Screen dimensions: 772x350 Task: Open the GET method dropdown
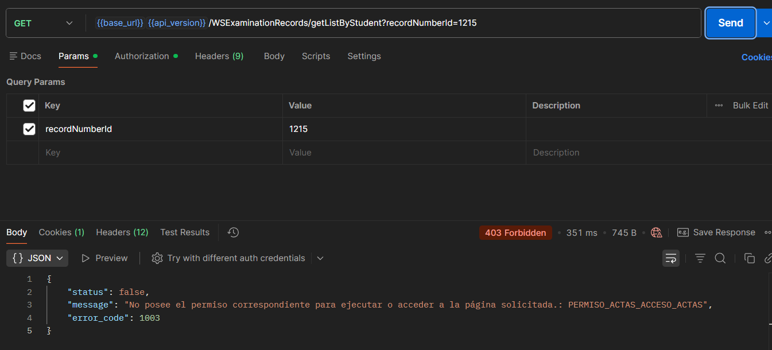tap(44, 23)
